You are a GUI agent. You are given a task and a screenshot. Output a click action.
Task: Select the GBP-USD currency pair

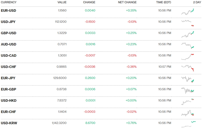[x=9, y=33]
